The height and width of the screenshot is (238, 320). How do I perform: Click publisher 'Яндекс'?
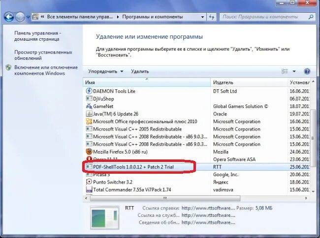221,182
